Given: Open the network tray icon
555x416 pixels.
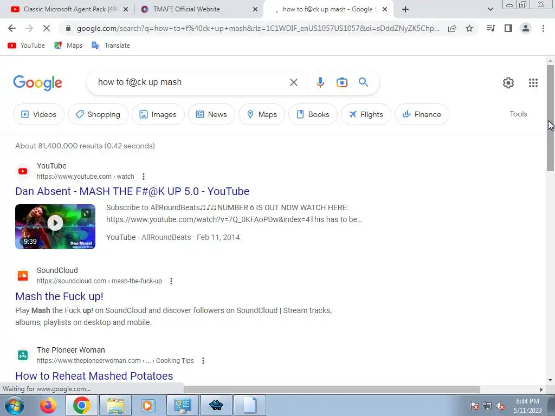Looking at the screenshot, I should tap(487, 406).
